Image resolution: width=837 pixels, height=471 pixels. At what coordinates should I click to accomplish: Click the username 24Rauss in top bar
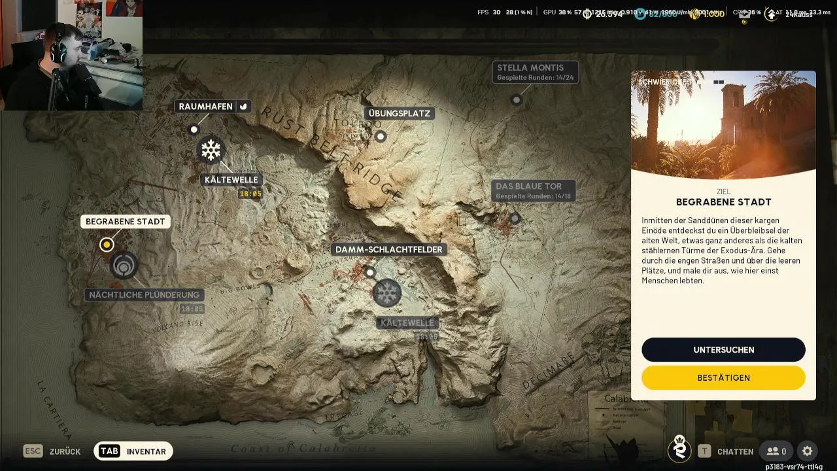tap(798, 14)
